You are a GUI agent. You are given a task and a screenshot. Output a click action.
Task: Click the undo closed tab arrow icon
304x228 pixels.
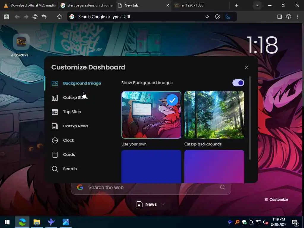[44, 17]
